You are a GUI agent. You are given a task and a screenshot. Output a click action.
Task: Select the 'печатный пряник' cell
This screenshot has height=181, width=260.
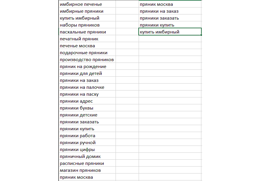(x=79, y=39)
